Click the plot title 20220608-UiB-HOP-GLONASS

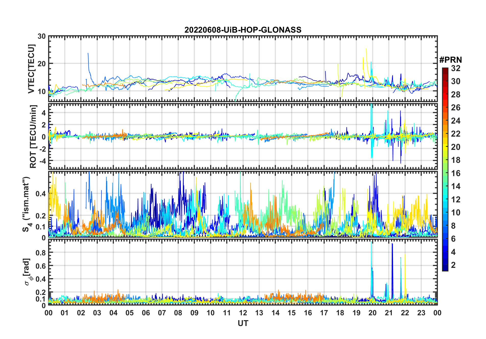tap(243, 30)
